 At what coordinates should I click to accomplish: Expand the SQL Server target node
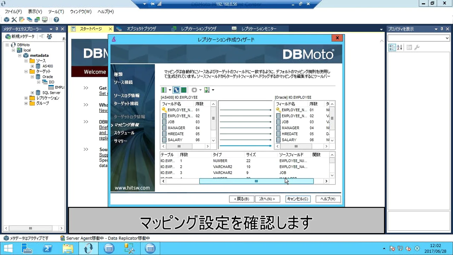pyautogui.click(x=32, y=93)
